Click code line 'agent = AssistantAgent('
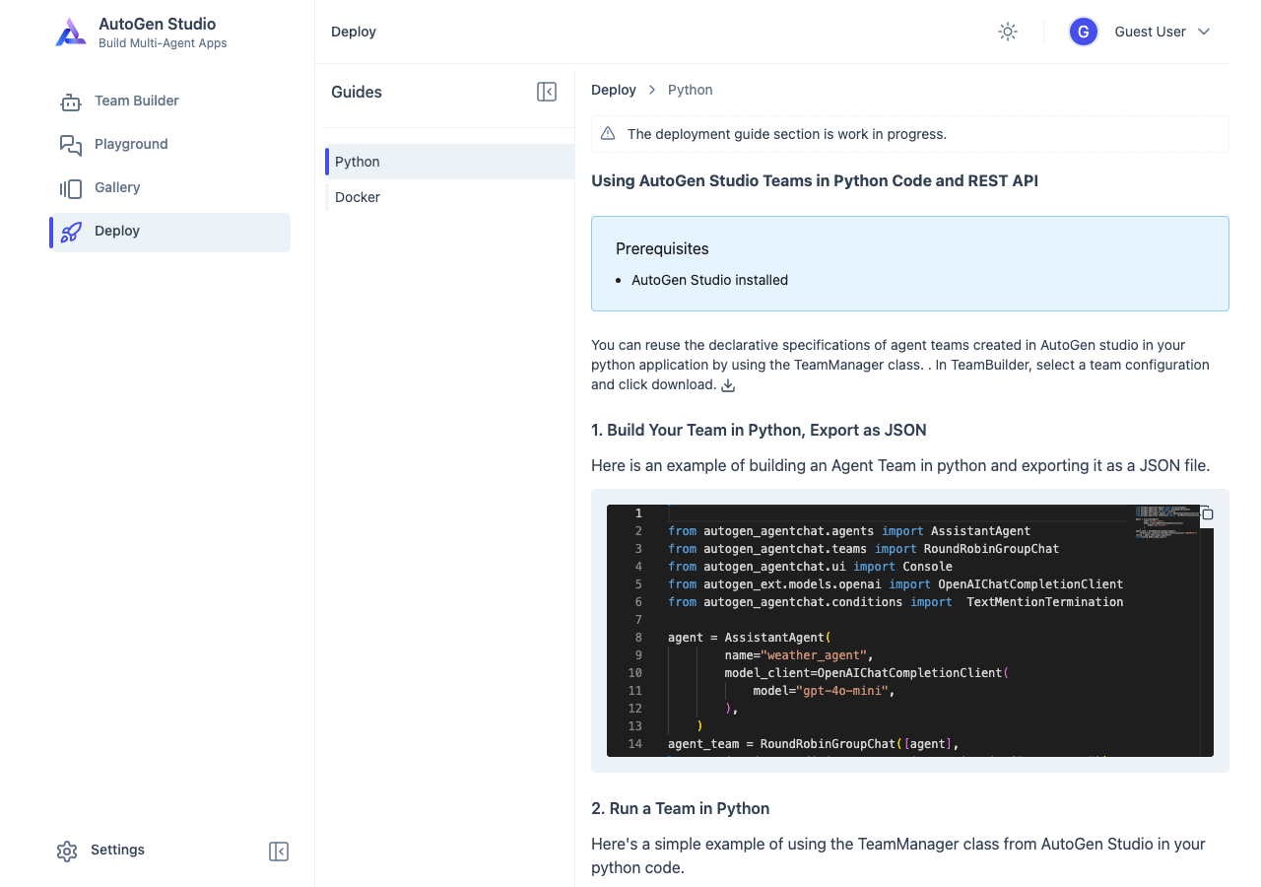This screenshot has height=887, width=1261. (x=750, y=638)
